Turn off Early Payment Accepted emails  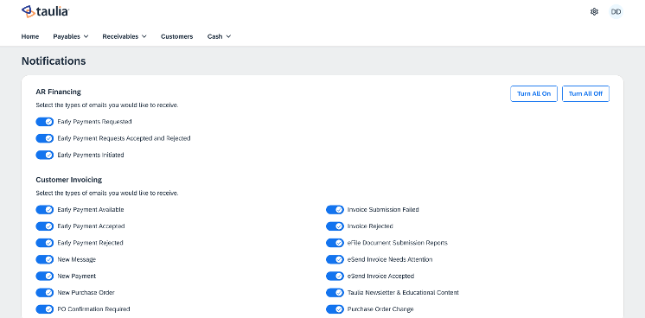tap(45, 226)
